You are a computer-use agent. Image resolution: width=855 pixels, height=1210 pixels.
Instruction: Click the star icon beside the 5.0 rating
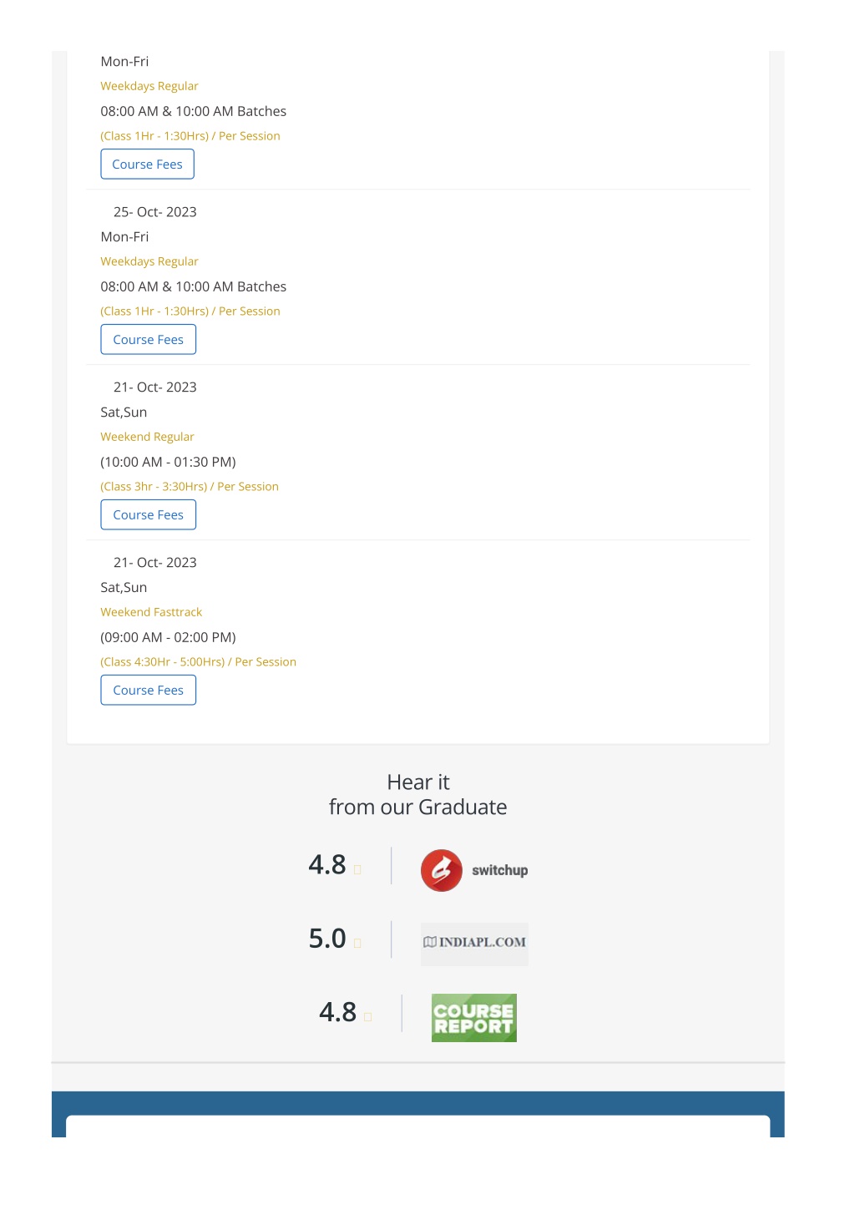pos(357,944)
